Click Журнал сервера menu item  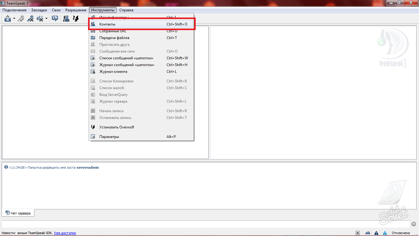pos(141,101)
